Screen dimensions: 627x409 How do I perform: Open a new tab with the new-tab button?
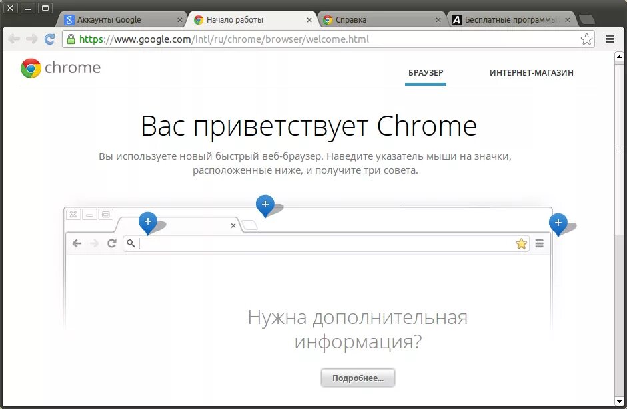586,19
